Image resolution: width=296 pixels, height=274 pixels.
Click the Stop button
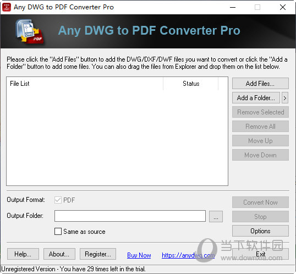[x=260, y=217]
